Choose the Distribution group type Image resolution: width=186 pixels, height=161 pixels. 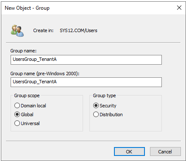96,115
